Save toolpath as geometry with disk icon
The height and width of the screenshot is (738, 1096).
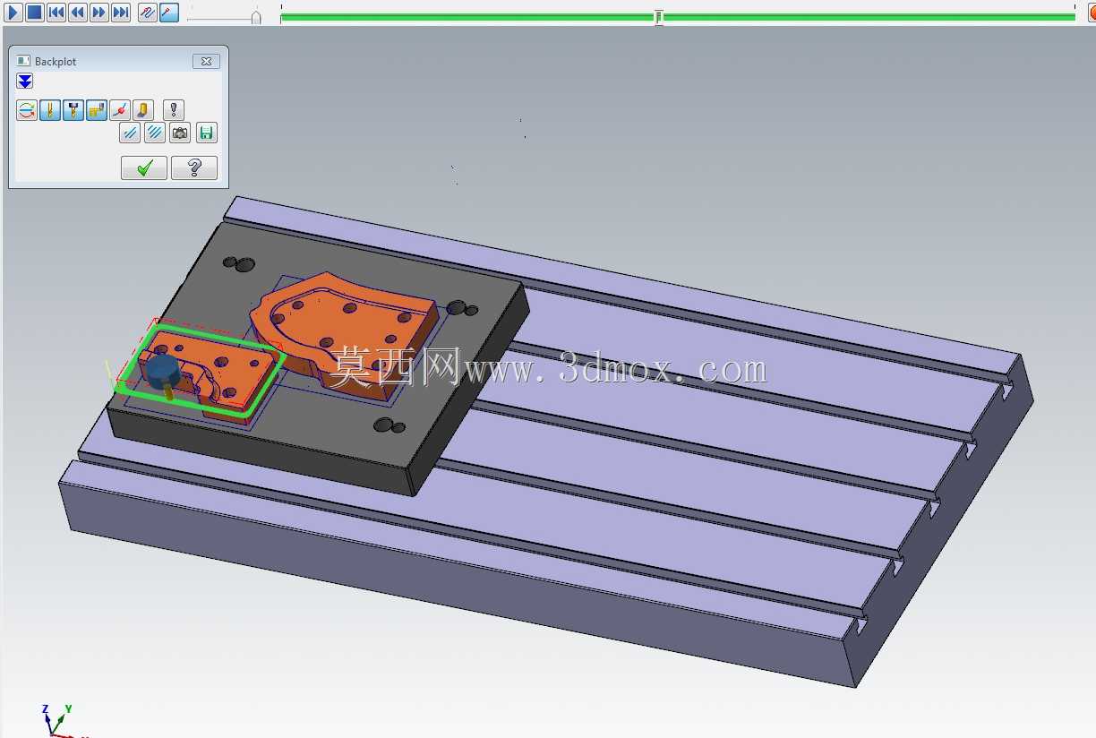point(207,133)
